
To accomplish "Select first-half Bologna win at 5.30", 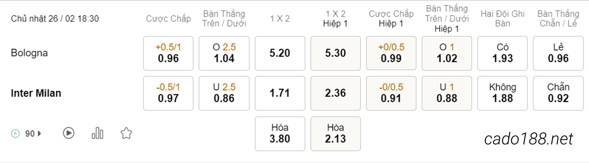I will click(x=336, y=53).
